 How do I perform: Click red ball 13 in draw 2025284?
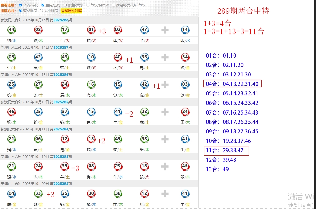point(91,139)
